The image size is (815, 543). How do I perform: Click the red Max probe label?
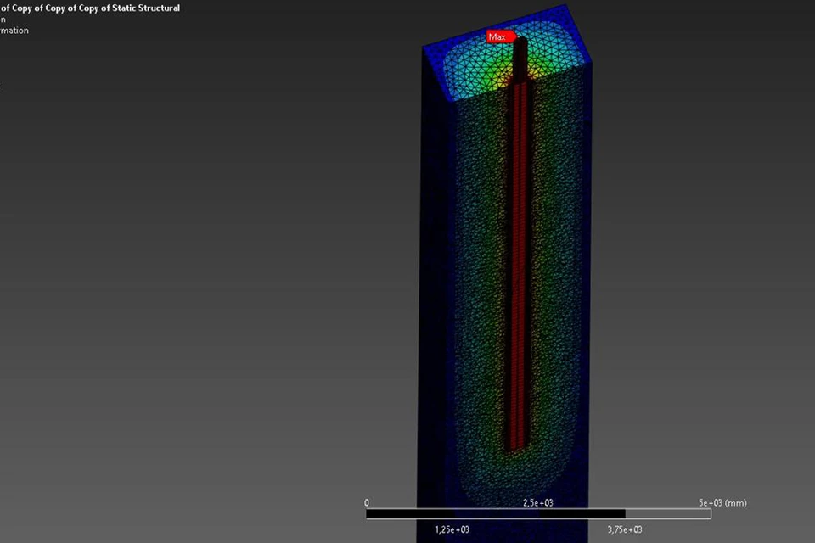click(498, 37)
